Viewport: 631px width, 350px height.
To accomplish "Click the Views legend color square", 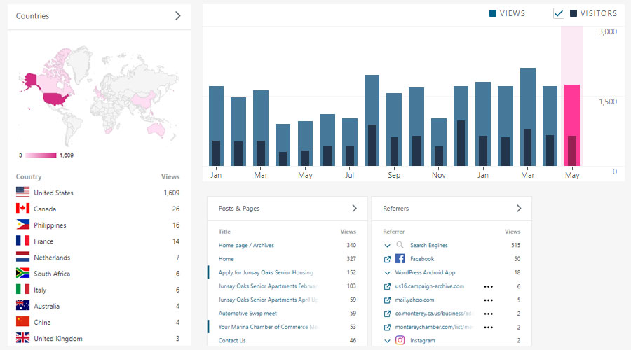I will pos(493,13).
